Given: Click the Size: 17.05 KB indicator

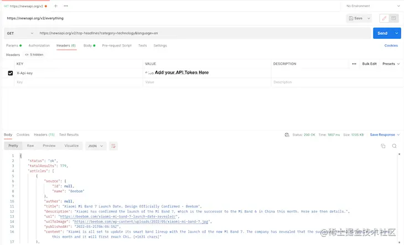Looking at the screenshot, I should click(353, 134).
